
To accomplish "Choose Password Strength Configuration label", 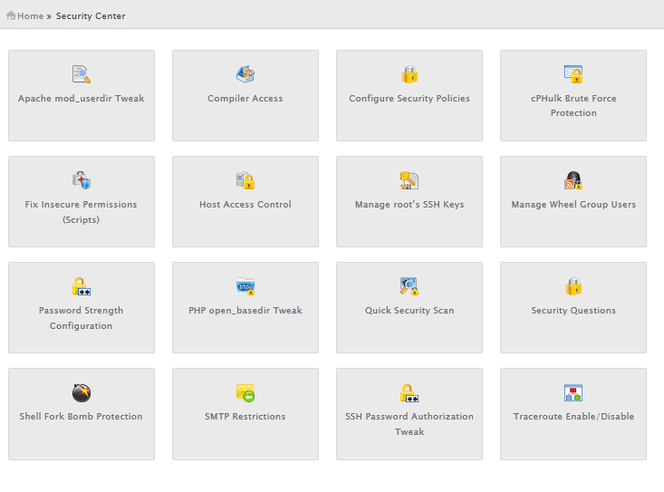I will point(82,318).
